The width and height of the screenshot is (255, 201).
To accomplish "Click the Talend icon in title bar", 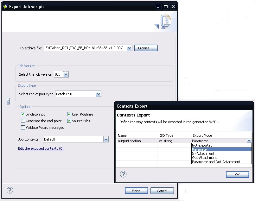I will pos(5,7).
